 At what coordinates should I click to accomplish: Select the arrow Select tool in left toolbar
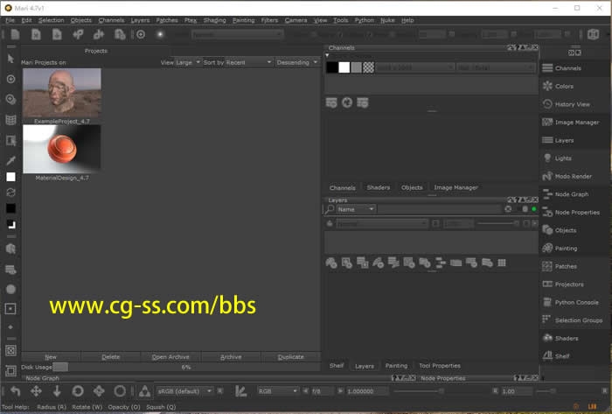click(10, 58)
